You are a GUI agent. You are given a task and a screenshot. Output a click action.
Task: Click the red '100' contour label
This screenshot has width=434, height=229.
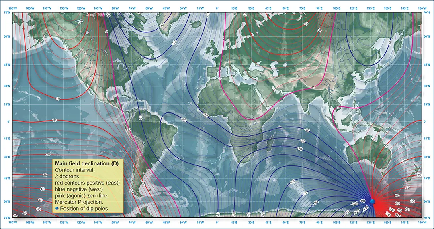[x=392, y=210]
